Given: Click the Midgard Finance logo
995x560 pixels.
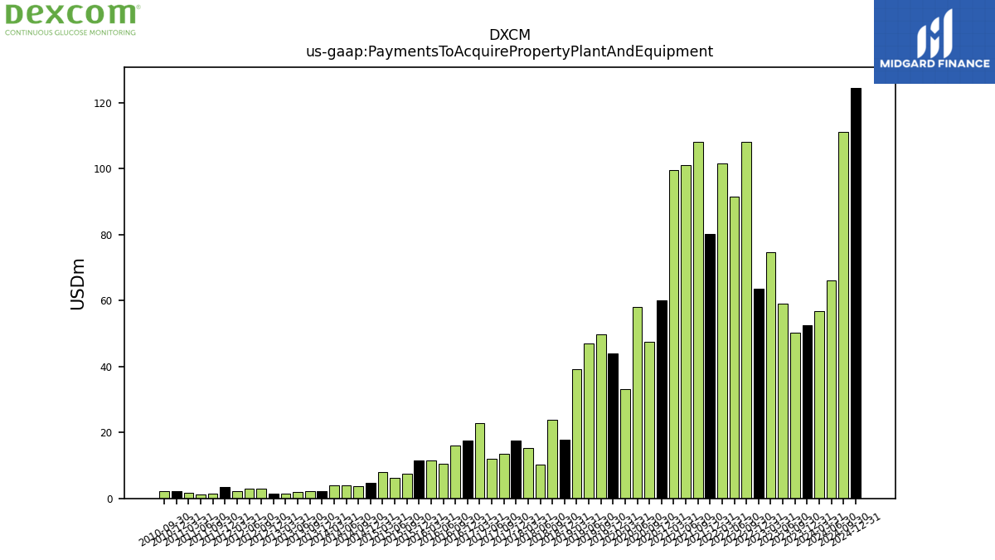Looking at the screenshot, I should [934, 41].
